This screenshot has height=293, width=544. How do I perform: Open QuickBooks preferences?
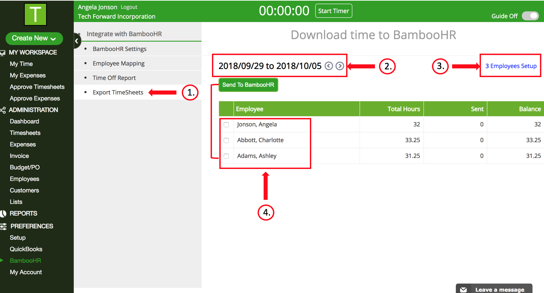coord(26,249)
